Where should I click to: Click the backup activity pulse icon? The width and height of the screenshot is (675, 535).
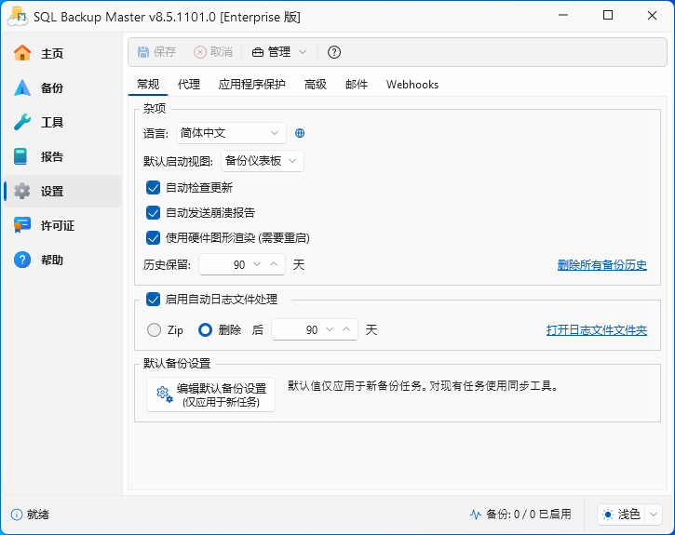pyautogui.click(x=476, y=515)
